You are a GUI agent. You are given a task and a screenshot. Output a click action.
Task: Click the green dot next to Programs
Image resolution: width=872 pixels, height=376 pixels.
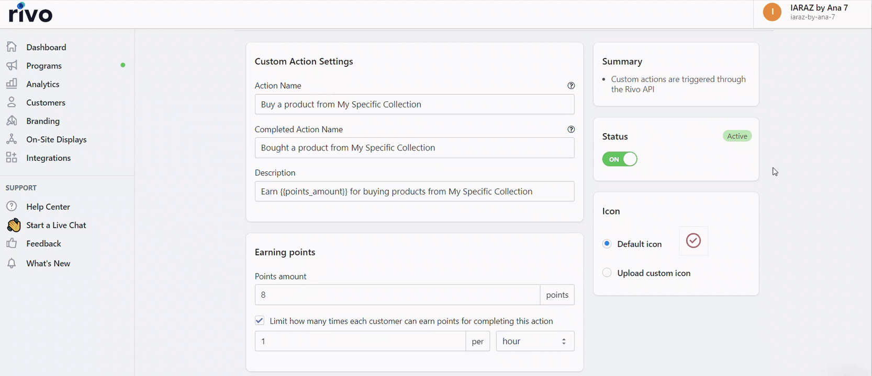(x=123, y=65)
